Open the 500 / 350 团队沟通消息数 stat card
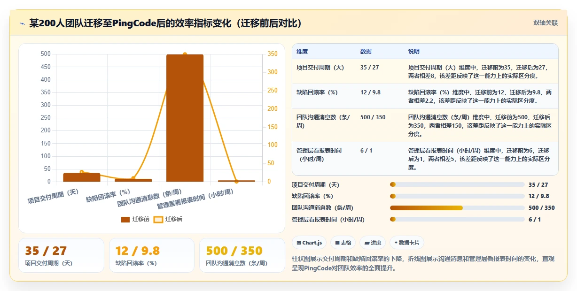 (242, 255)
